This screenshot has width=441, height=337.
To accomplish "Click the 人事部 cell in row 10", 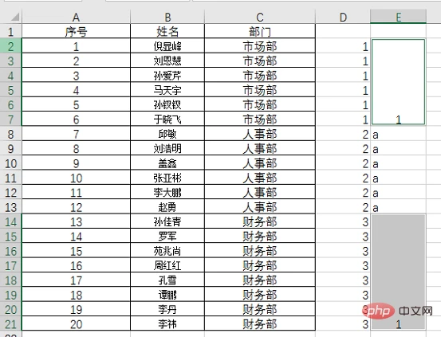I will (260, 163).
